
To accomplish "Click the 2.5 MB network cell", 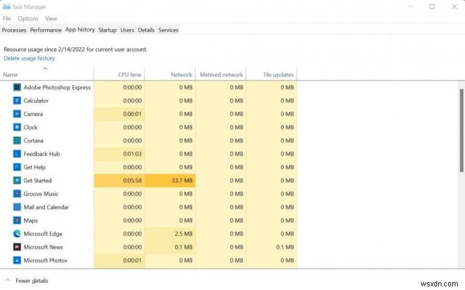I will pyautogui.click(x=170, y=234).
